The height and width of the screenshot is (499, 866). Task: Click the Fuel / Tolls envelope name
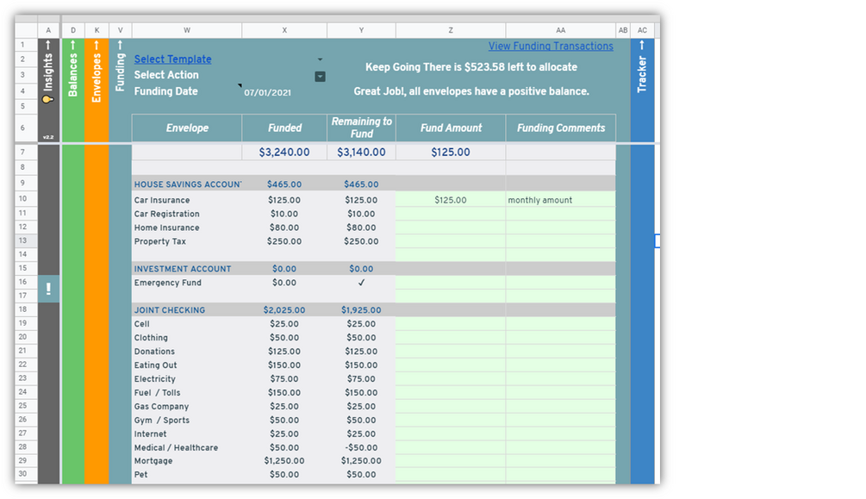158,393
